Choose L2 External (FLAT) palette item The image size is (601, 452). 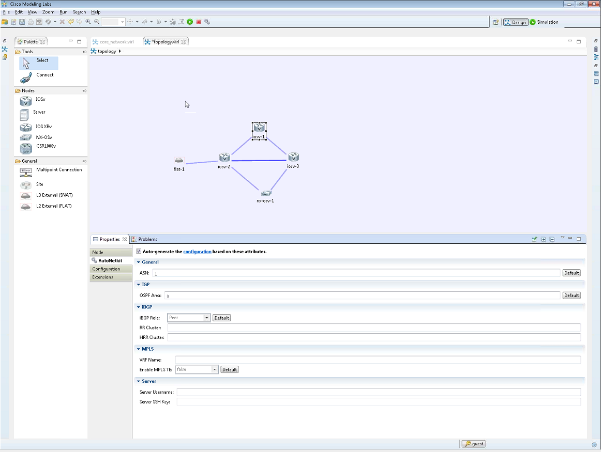pyautogui.click(x=46, y=206)
